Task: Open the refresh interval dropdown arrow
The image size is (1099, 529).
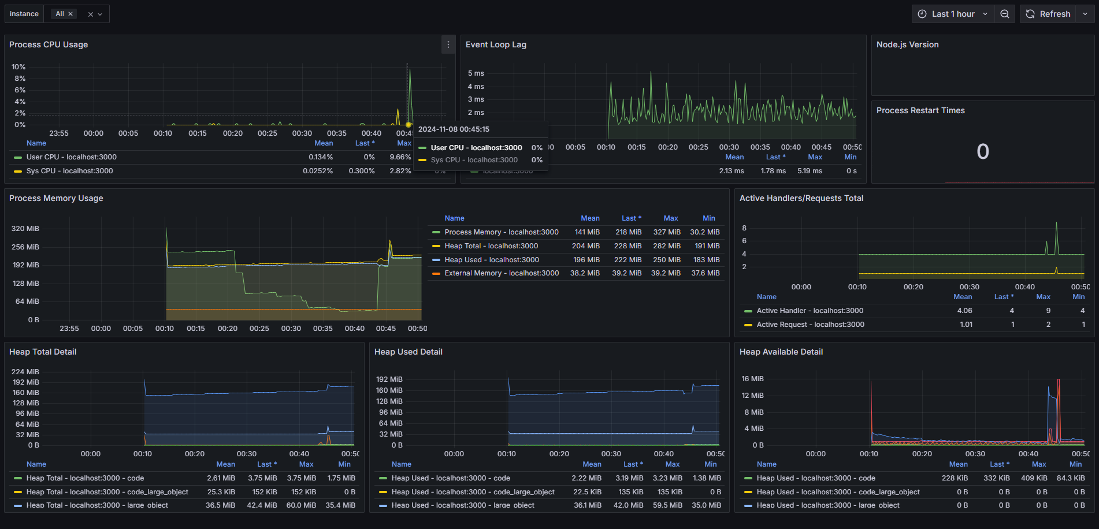Action: (x=1085, y=14)
